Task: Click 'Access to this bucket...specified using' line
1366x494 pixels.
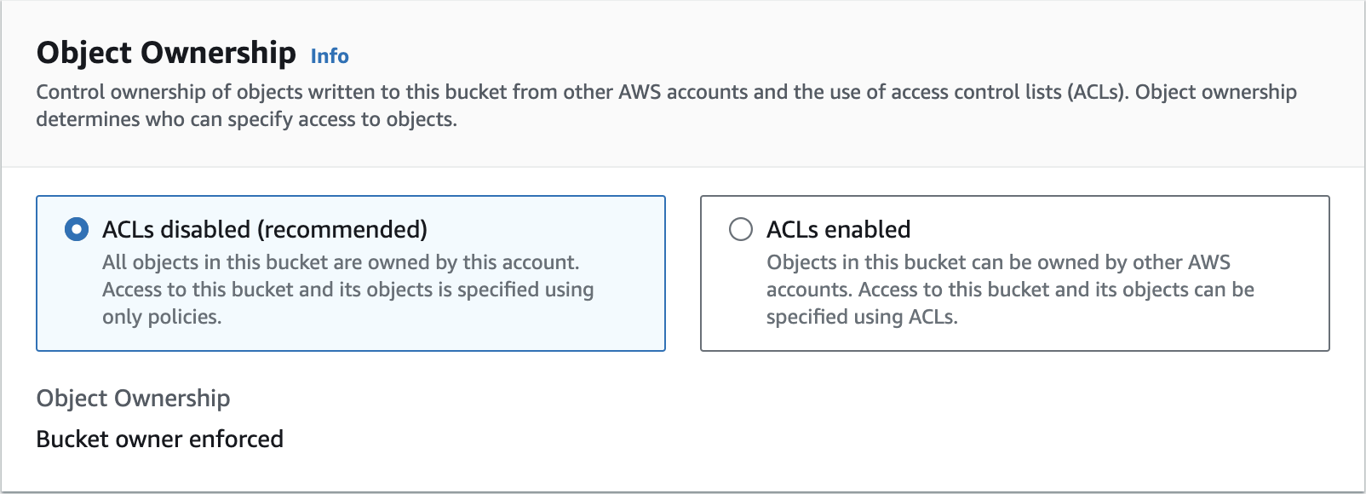Action: click(347, 290)
